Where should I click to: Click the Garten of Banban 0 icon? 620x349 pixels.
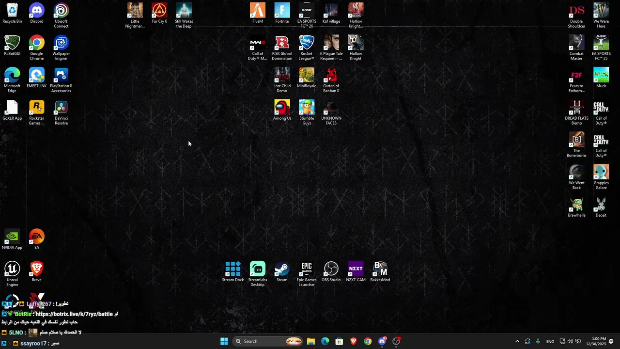coord(331,80)
